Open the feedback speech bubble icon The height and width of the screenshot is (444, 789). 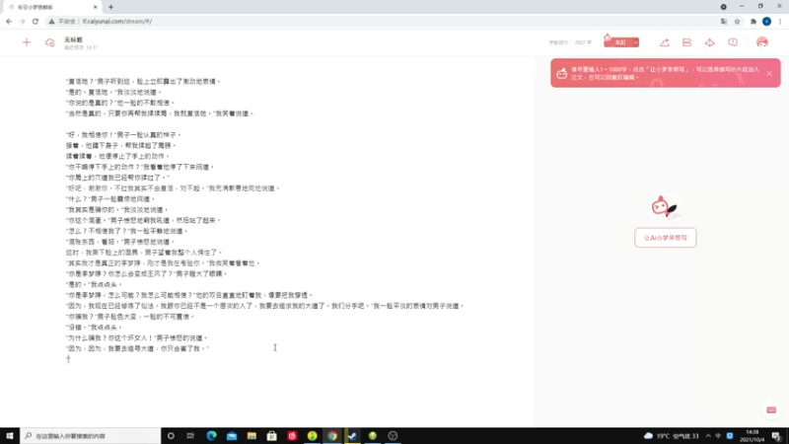pos(733,42)
